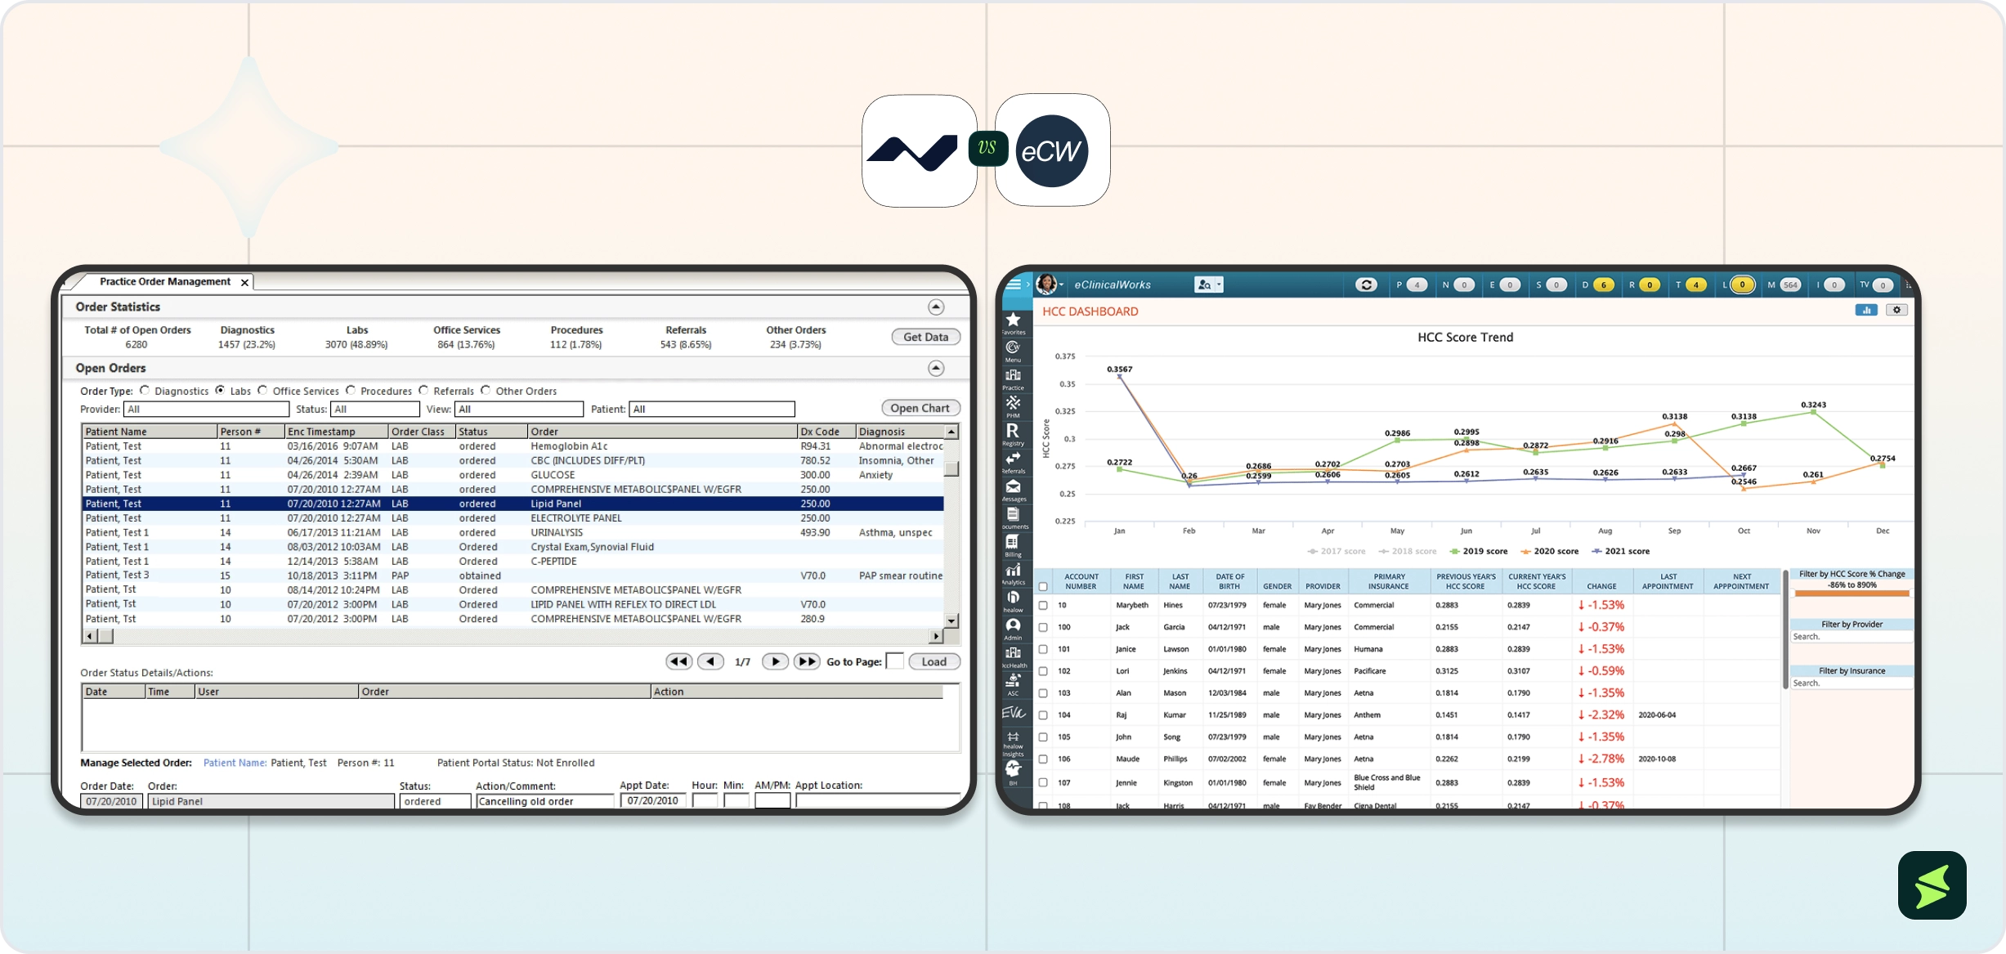Image resolution: width=2006 pixels, height=954 pixels.
Task: Open the Documents sidebar icon
Action: pyautogui.click(x=1014, y=517)
